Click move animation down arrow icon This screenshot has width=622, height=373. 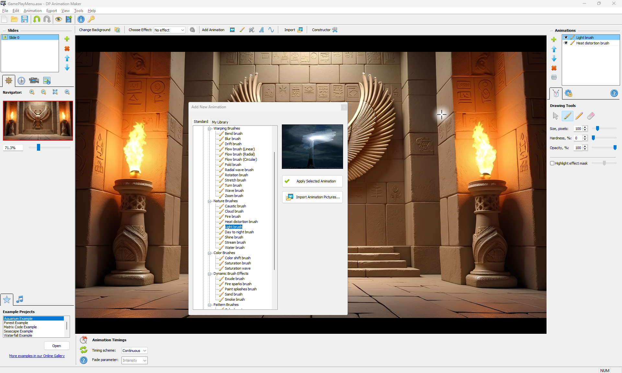(x=554, y=59)
